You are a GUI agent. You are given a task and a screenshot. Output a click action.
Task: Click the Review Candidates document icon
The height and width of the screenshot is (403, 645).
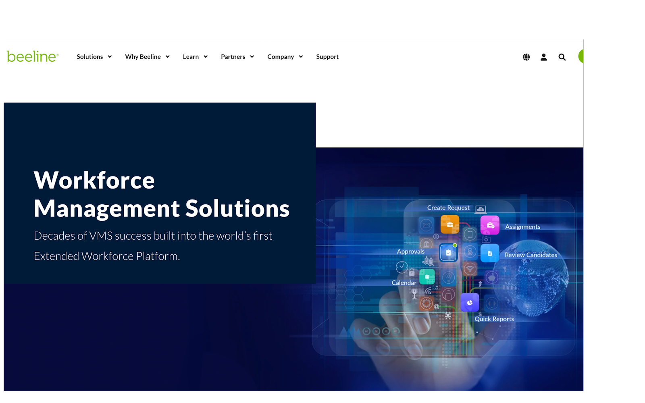(x=490, y=253)
